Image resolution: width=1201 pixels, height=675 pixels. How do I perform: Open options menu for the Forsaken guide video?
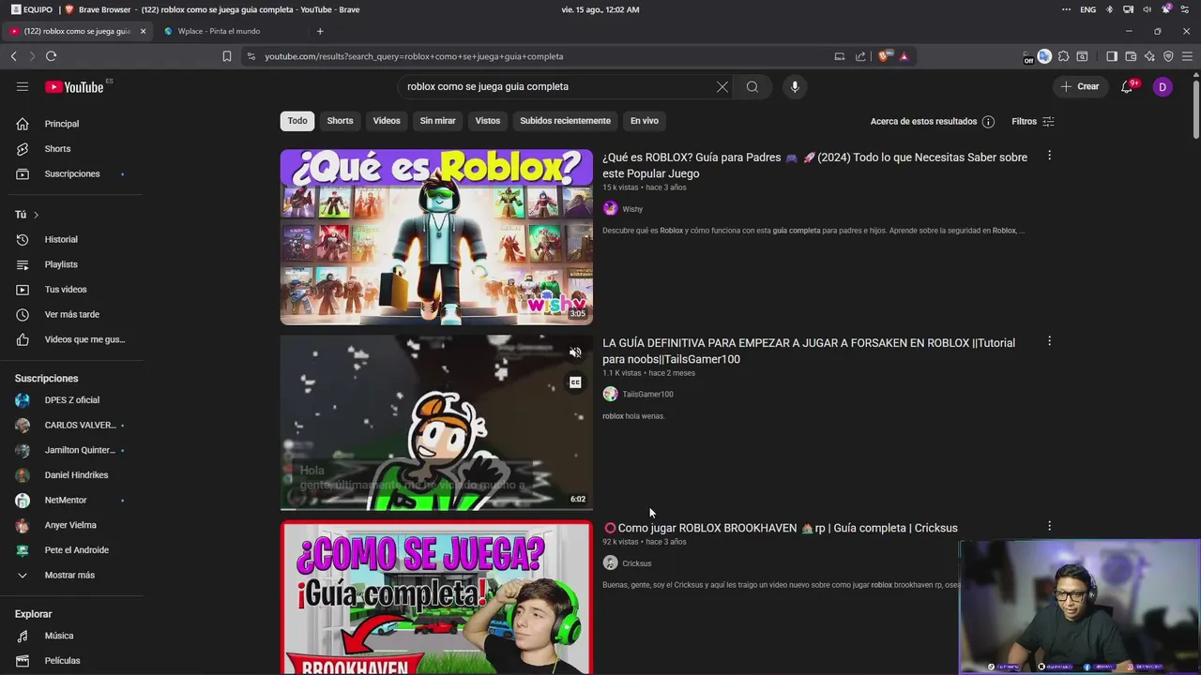[x=1049, y=341]
